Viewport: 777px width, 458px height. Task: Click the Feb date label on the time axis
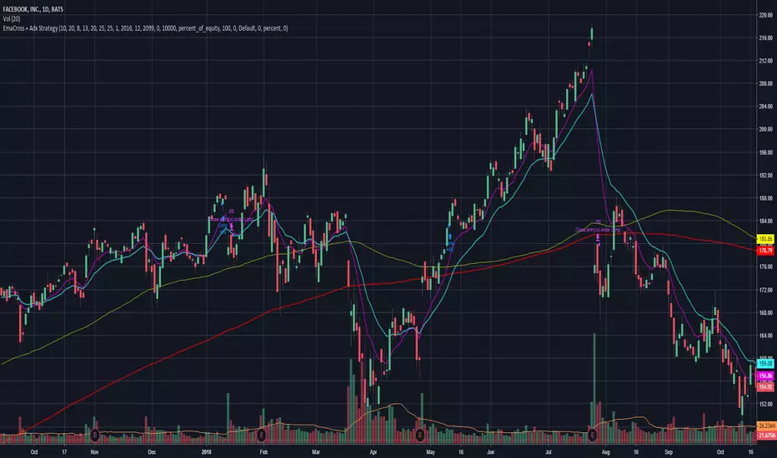(263, 451)
